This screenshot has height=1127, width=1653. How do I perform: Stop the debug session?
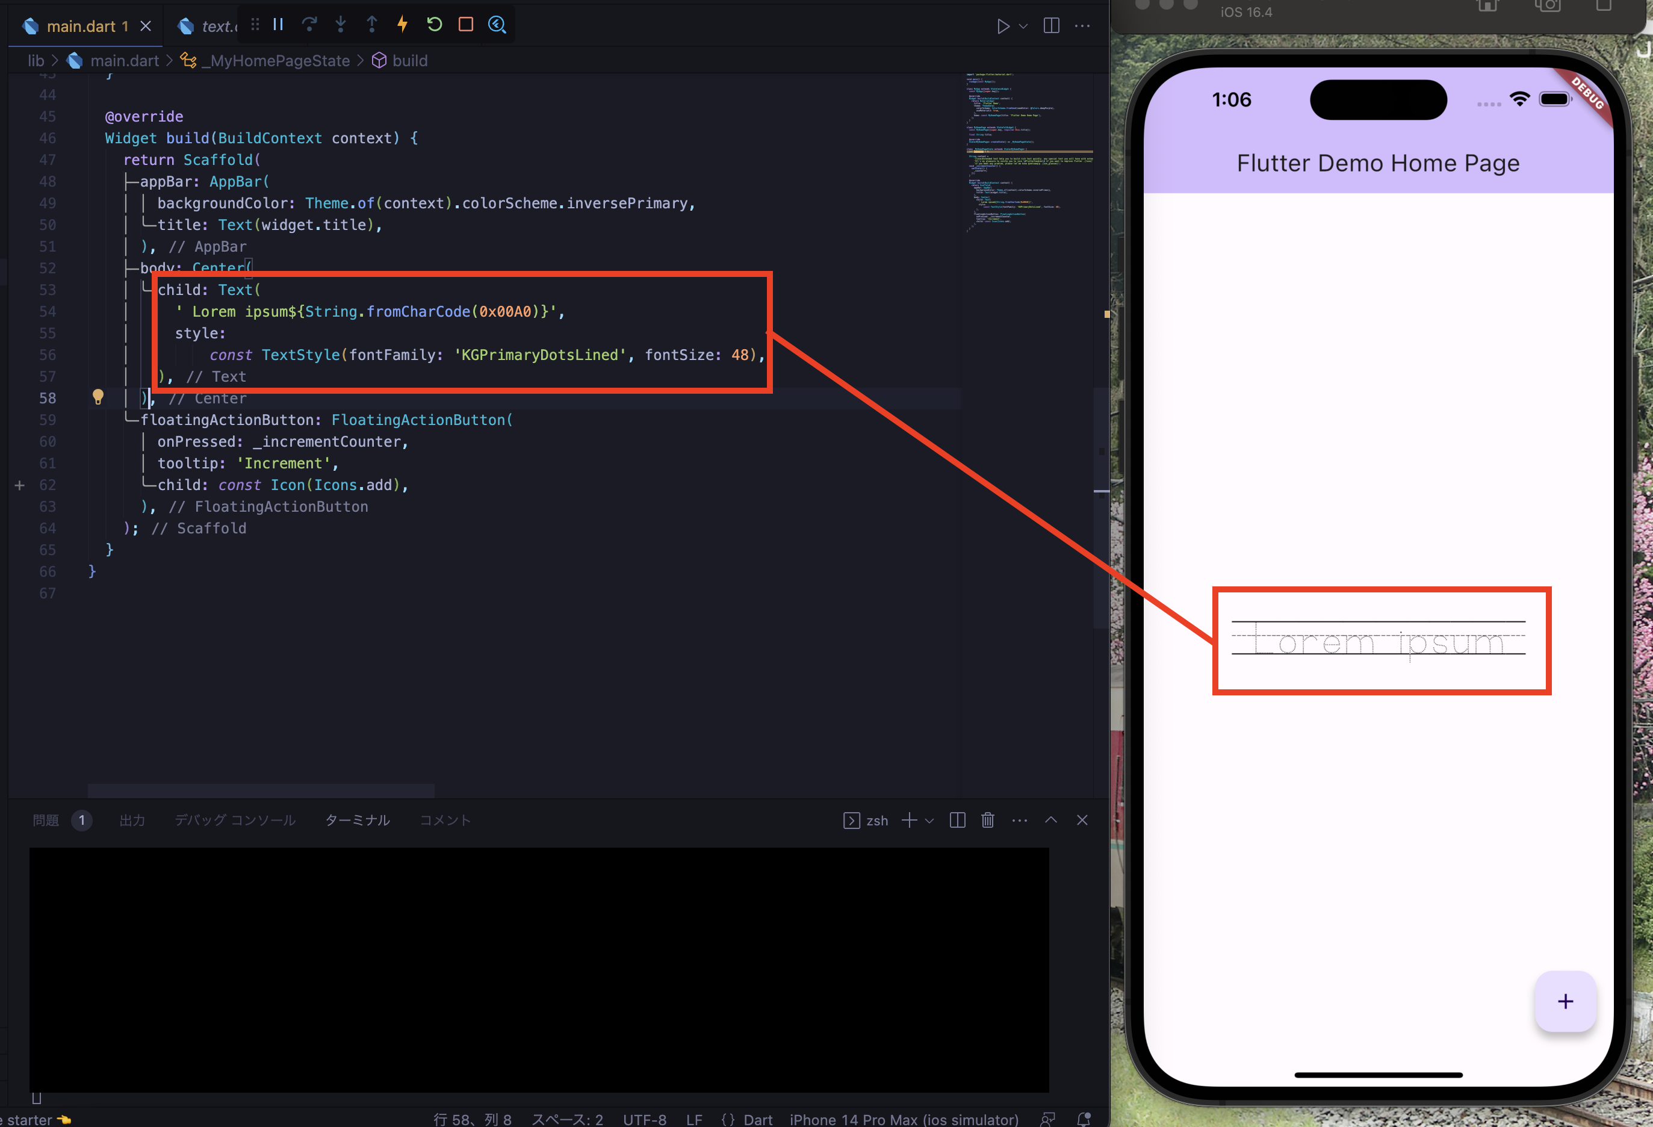(x=465, y=24)
